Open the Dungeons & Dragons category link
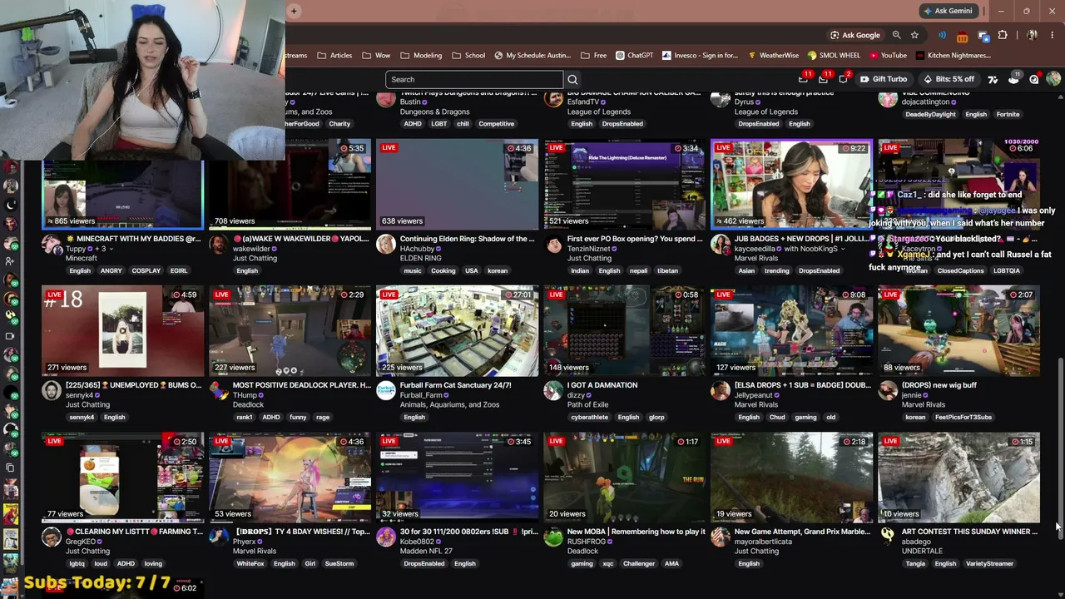 [x=434, y=111]
